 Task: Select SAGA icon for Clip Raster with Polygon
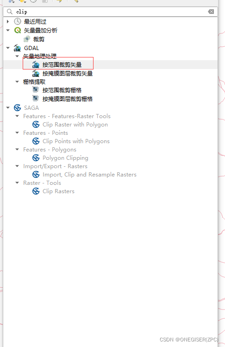pos(36,124)
